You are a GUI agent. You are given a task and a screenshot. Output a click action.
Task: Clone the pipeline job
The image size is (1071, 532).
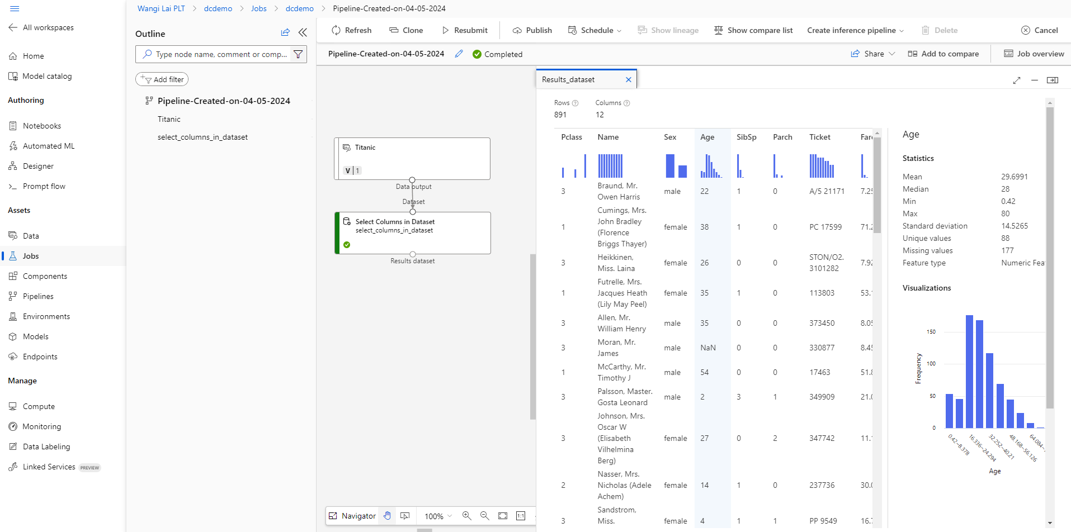coord(406,30)
